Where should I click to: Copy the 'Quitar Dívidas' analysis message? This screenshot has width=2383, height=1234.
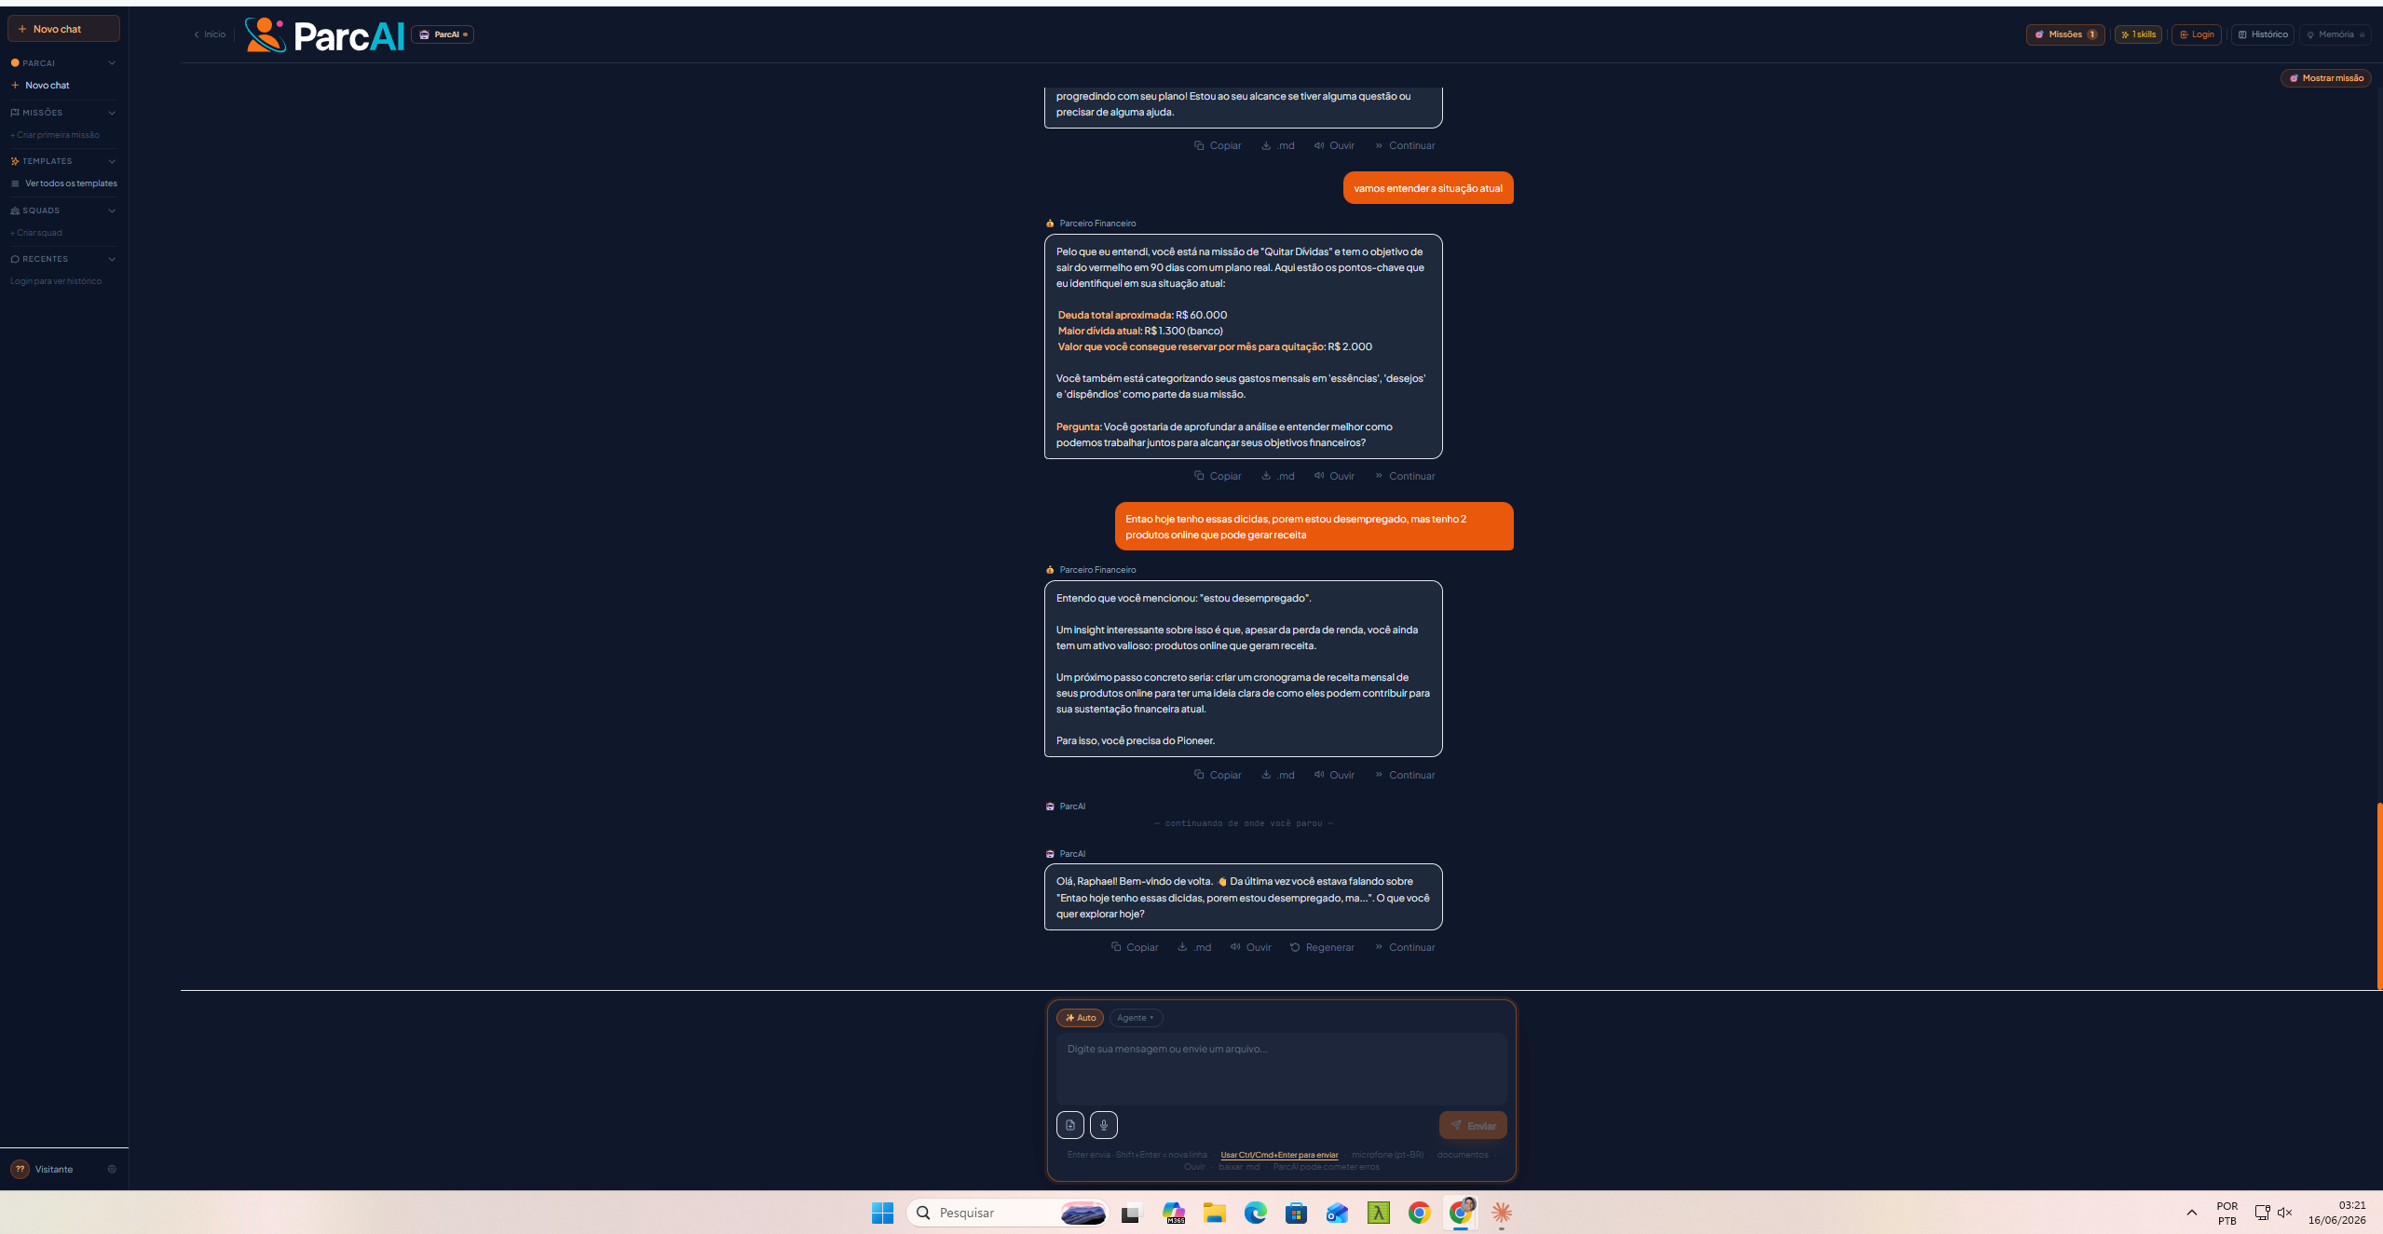pos(1218,476)
